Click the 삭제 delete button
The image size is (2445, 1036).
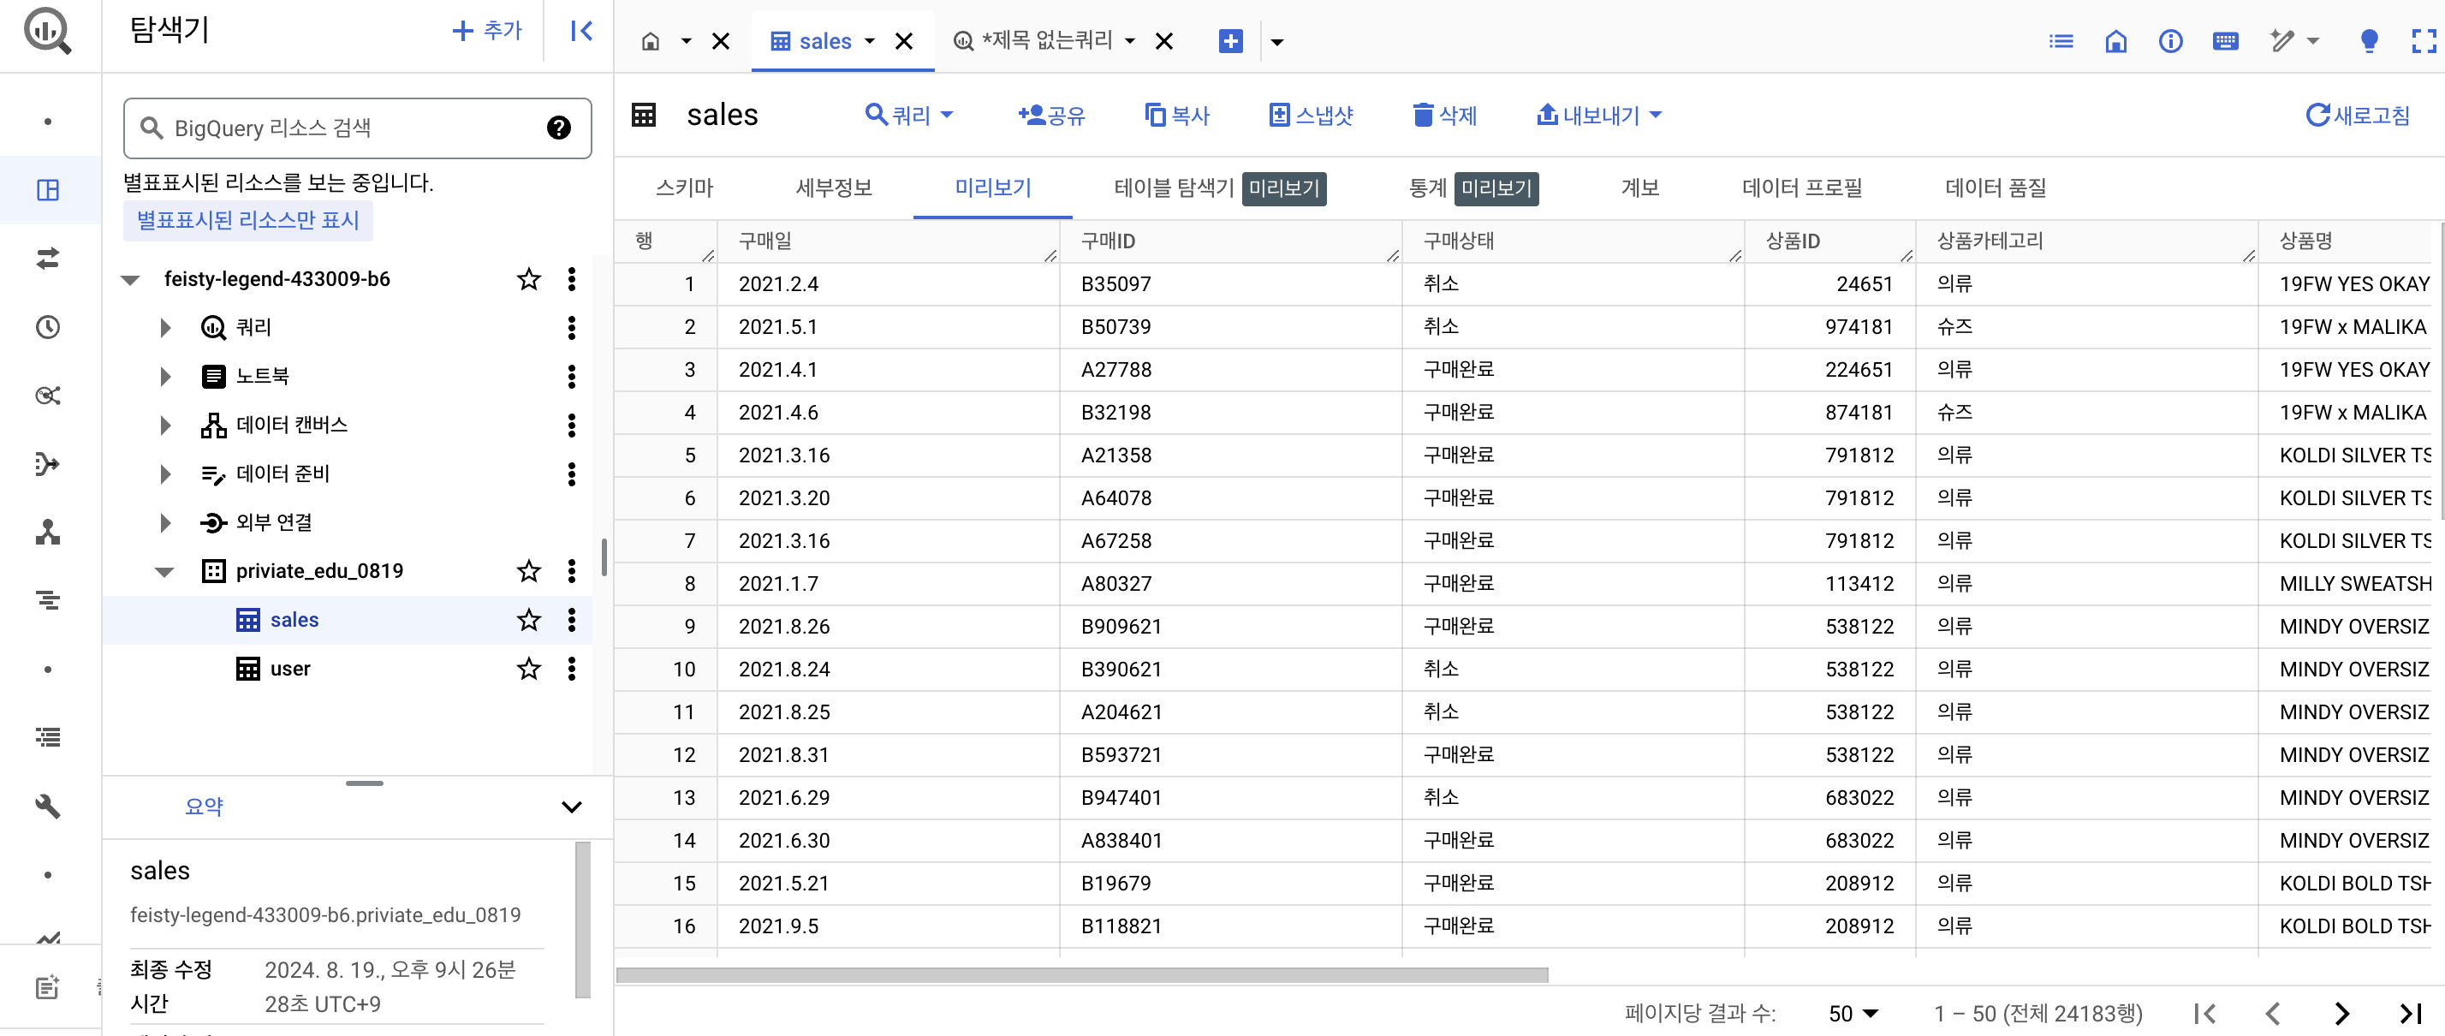click(x=1444, y=115)
